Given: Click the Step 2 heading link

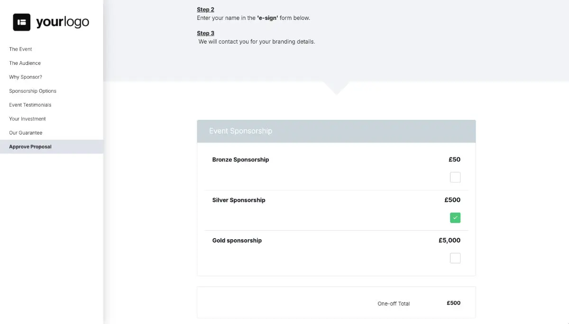Looking at the screenshot, I should 205,9.
